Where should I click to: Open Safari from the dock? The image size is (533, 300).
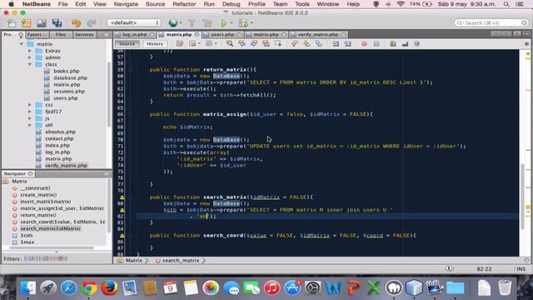point(68,288)
